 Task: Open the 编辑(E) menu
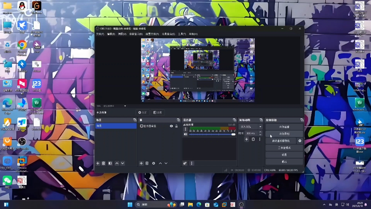click(111, 34)
